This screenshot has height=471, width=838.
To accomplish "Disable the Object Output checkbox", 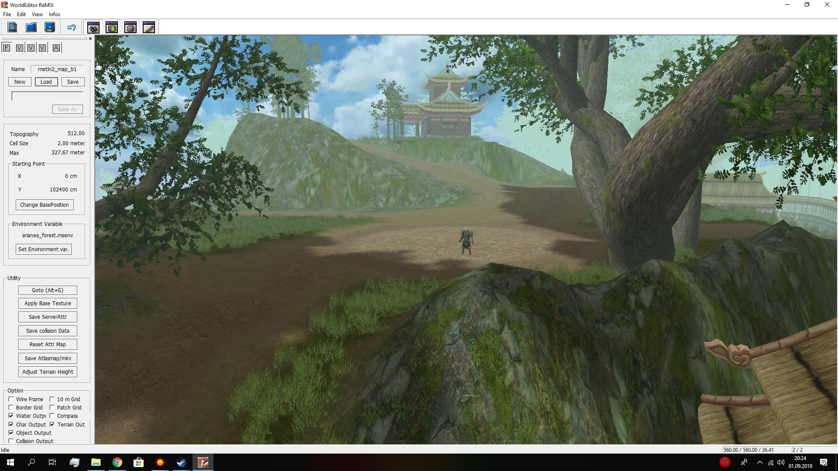I will click(11, 433).
